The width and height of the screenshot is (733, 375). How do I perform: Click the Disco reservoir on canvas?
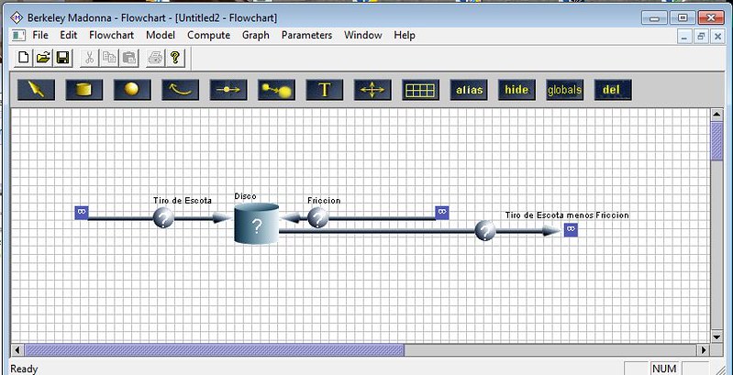click(x=256, y=225)
